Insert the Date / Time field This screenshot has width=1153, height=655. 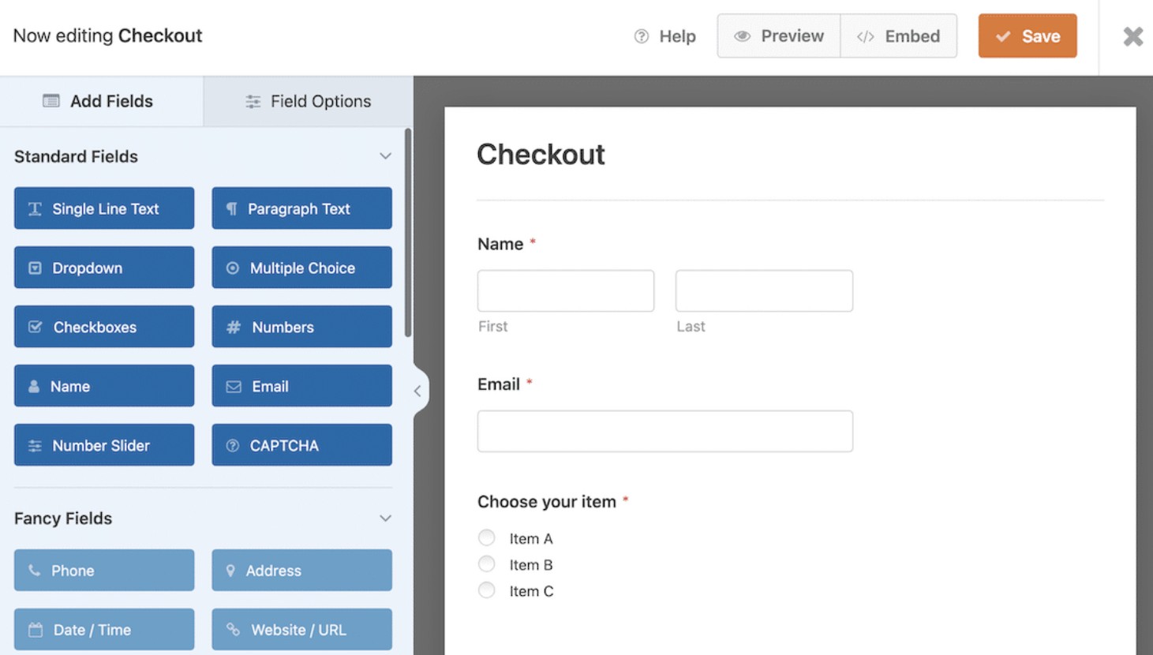(103, 629)
